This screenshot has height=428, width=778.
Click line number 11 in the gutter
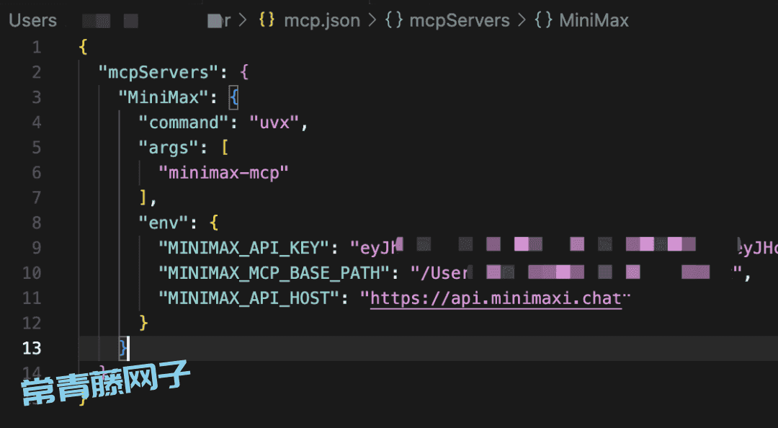coord(32,298)
